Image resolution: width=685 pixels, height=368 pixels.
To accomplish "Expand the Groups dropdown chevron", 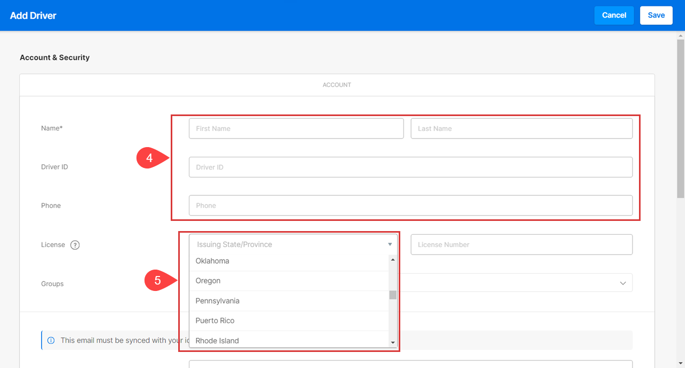I will 623,283.
